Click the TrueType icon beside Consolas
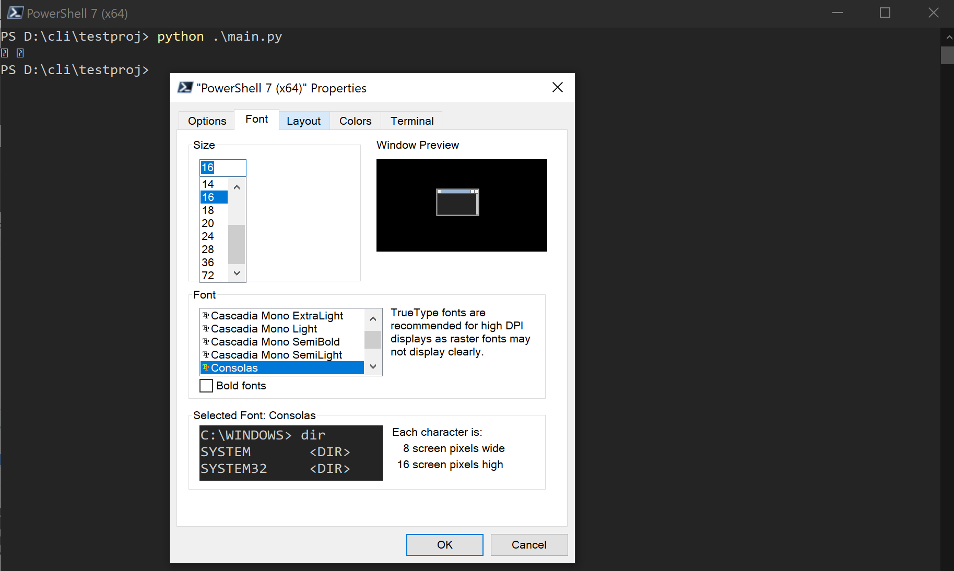 pos(206,367)
